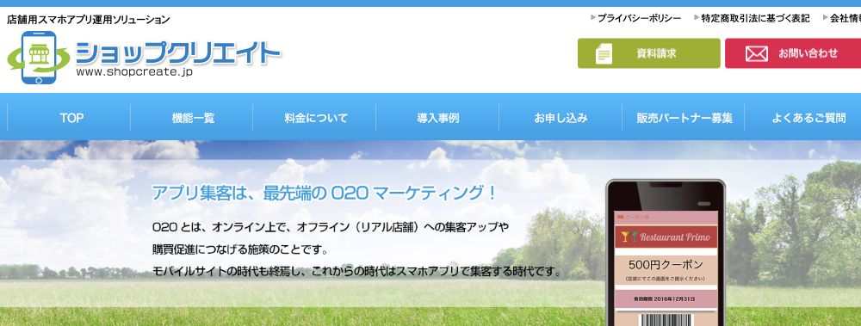Image resolution: width=861 pixels, height=326 pixels.
Task: Open the 特定商取引法に基づく表記 link
Action: click(755, 18)
